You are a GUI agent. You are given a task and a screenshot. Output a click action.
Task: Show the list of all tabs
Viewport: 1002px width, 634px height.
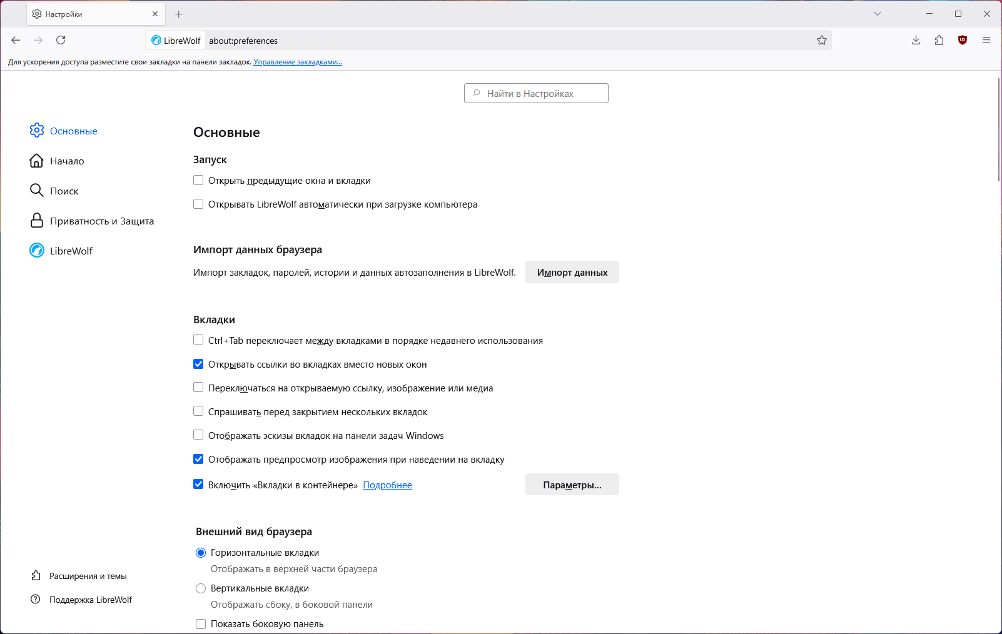point(878,14)
